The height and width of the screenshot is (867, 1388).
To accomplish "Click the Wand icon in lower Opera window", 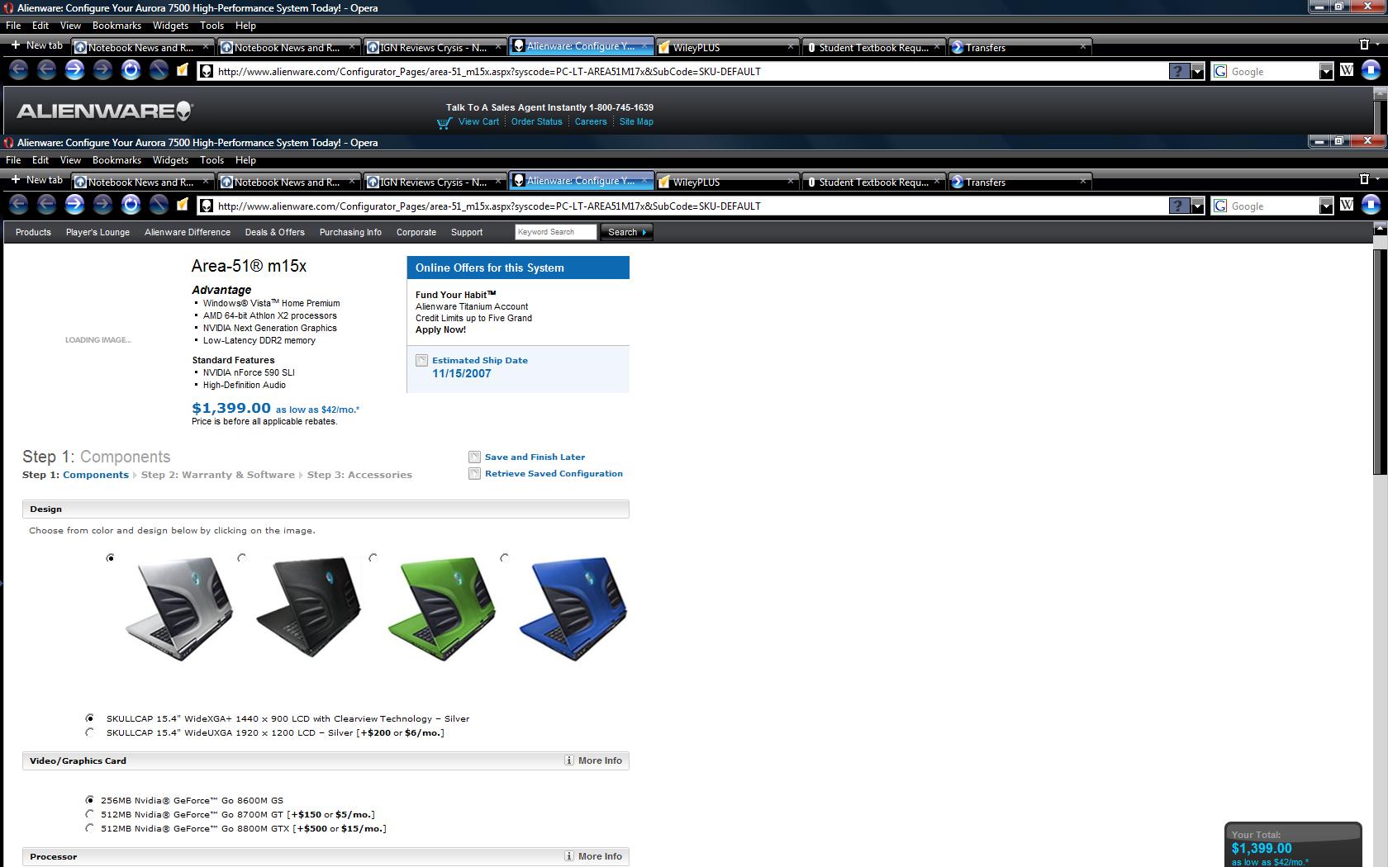I will pos(159,205).
